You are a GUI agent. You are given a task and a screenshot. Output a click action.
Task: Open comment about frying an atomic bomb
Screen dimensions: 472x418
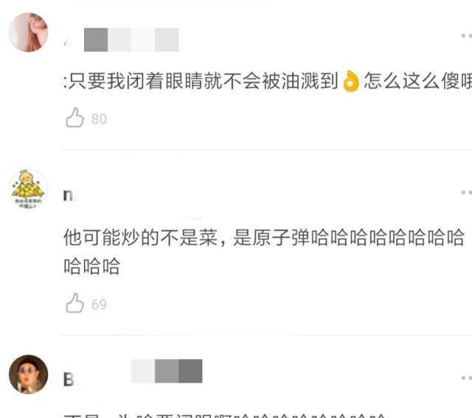[x=264, y=252]
